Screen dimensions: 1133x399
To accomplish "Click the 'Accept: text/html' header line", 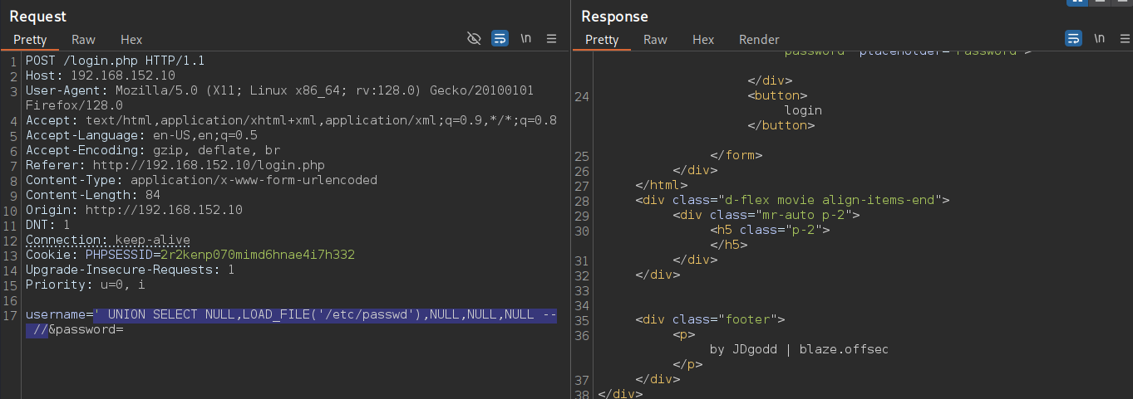I will tap(291, 120).
